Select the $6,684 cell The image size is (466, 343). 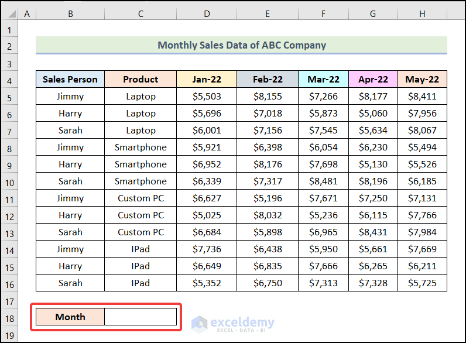click(x=207, y=232)
